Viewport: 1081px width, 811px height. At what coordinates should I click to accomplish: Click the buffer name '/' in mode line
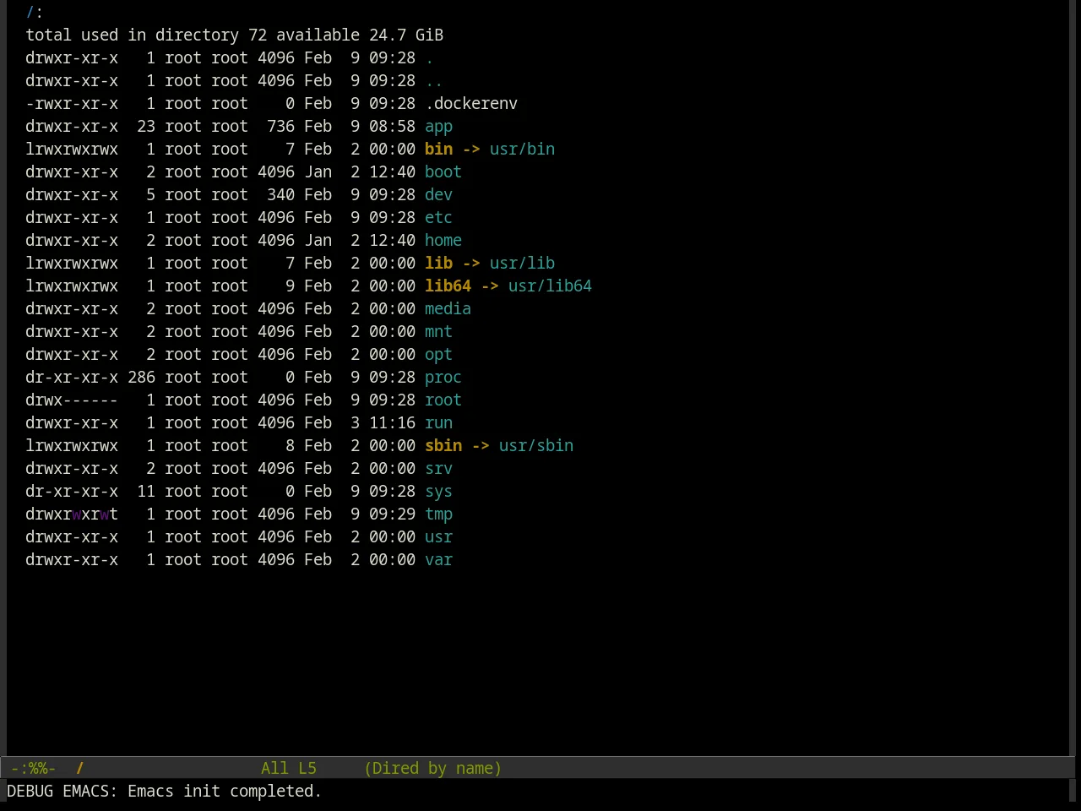(80, 768)
